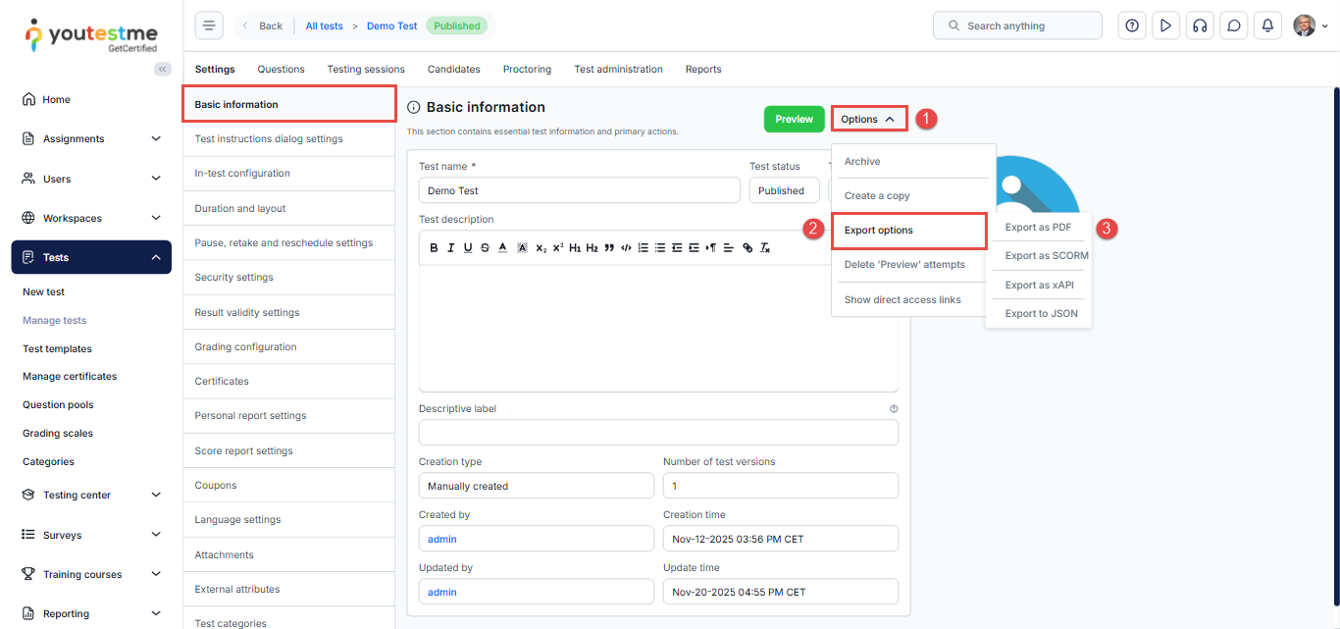Click the play tutorial icon

[x=1164, y=26]
